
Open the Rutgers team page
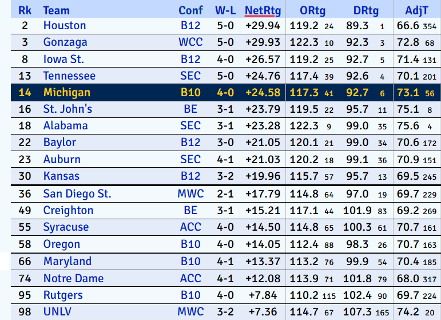coord(63,295)
